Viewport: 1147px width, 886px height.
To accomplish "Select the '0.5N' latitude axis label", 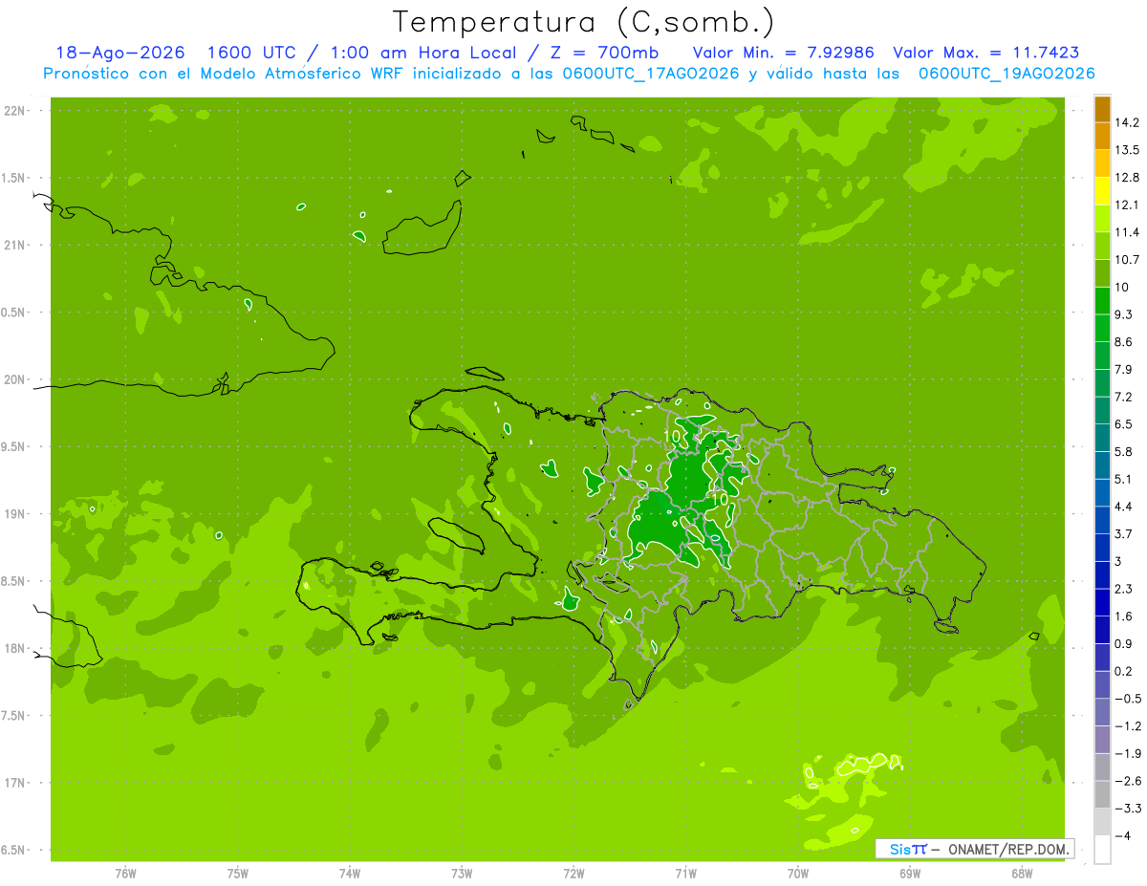I will tap(14, 313).
